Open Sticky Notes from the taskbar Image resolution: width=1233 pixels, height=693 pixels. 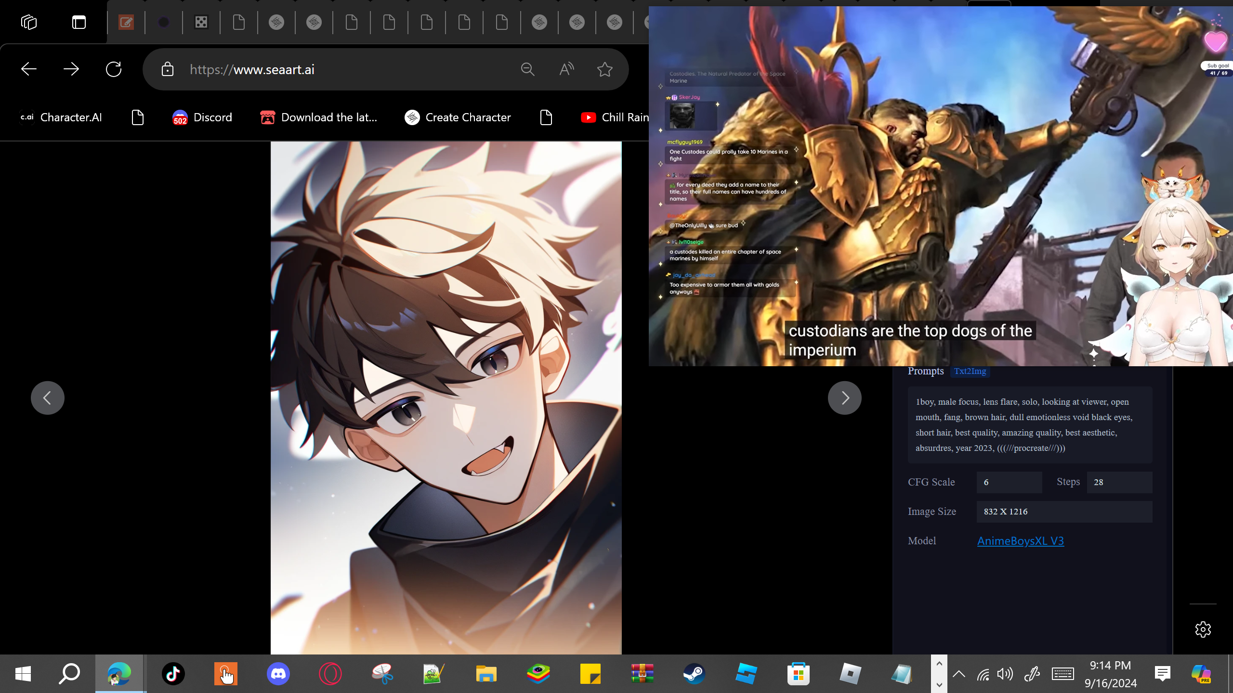click(590, 674)
